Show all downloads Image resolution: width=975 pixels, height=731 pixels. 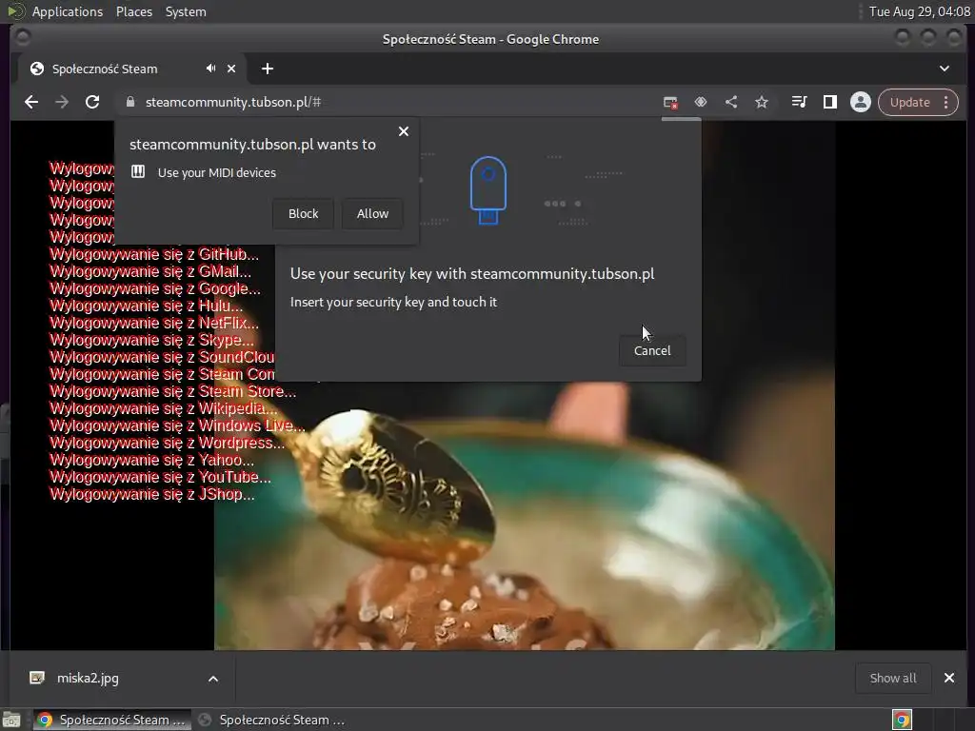pyautogui.click(x=893, y=678)
